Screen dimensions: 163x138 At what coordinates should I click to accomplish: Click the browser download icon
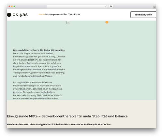coord(111,6)
